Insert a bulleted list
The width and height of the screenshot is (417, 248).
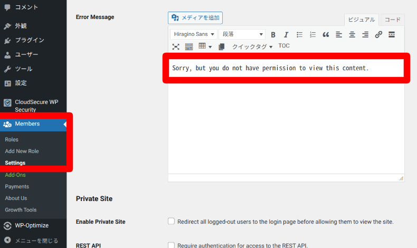[299, 34]
